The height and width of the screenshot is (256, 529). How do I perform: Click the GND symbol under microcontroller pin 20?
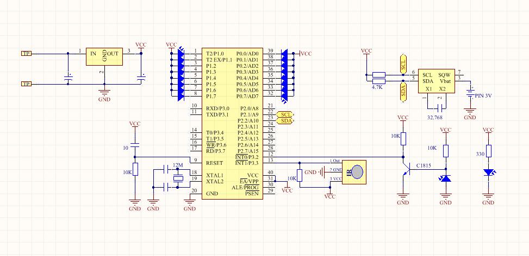[x=190, y=205]
